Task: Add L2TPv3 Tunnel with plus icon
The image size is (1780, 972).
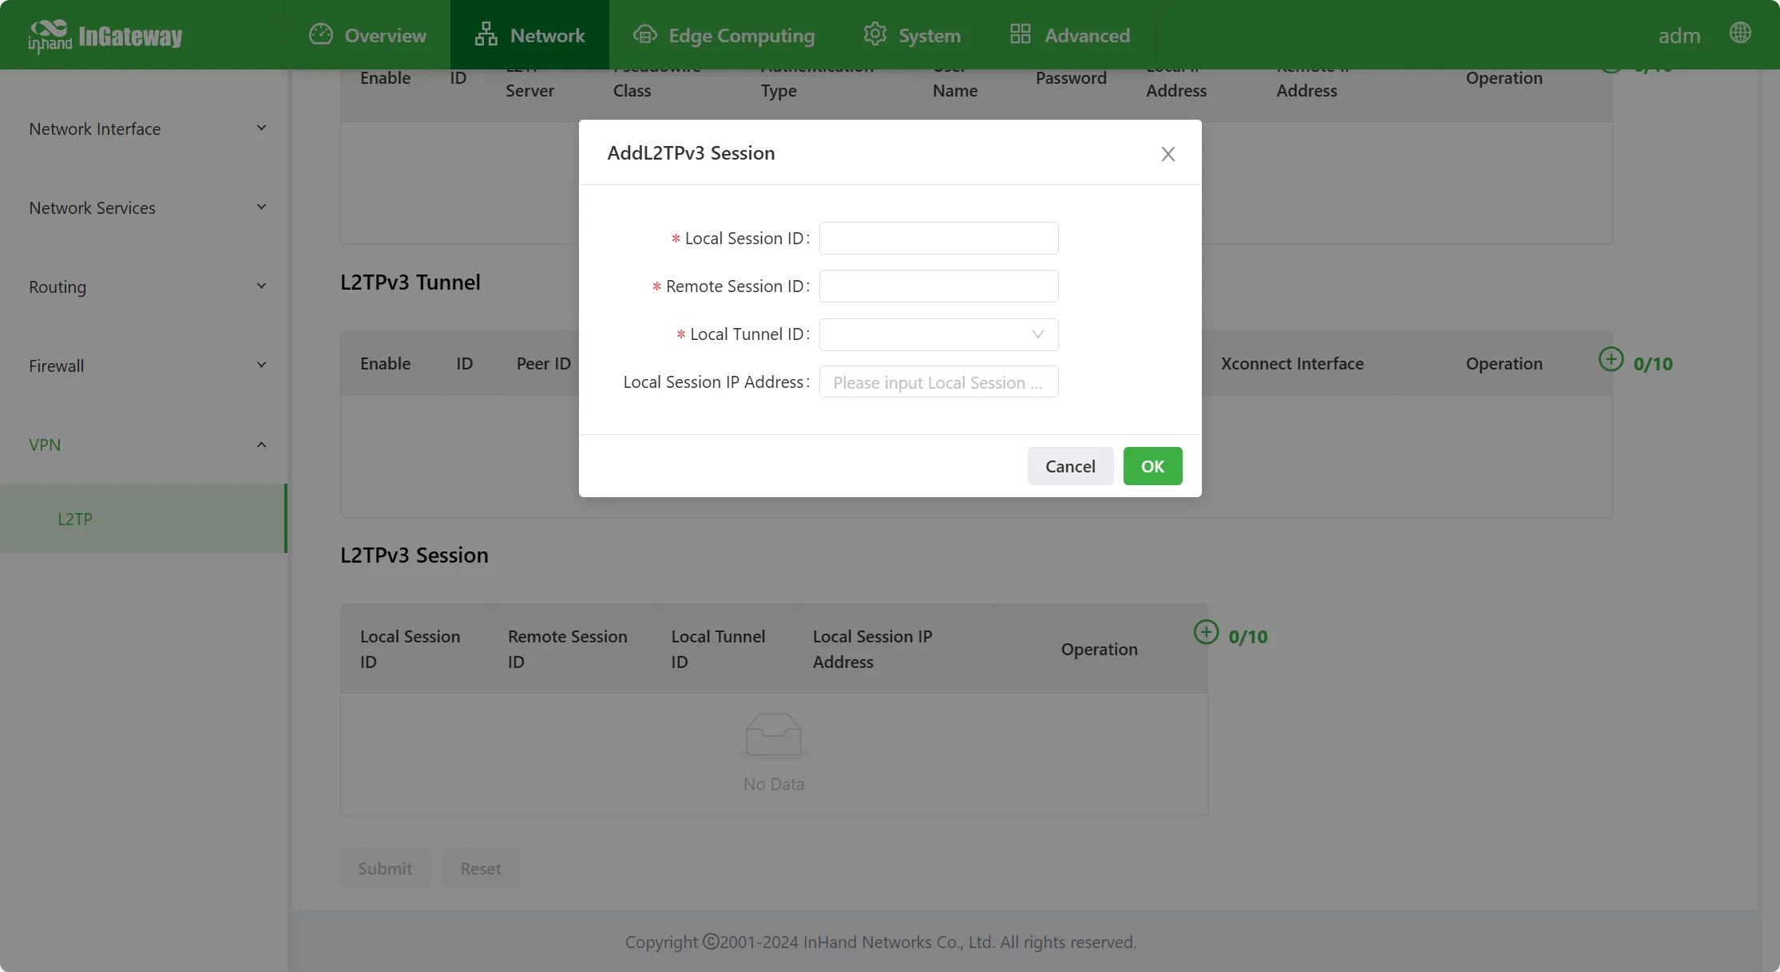Action: click(x=1611, y=359)
